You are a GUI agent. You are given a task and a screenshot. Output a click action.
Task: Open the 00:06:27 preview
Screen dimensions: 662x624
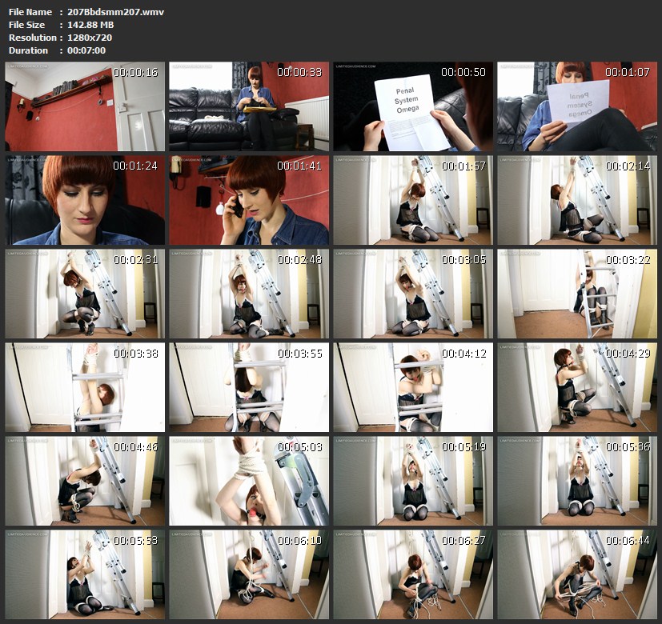[x=413, y=574]
